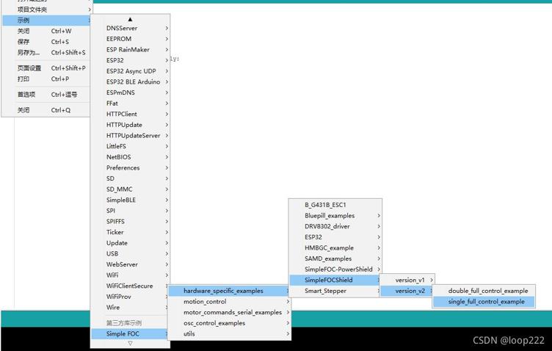Open motion_control submenu

[x=229, y=302]
